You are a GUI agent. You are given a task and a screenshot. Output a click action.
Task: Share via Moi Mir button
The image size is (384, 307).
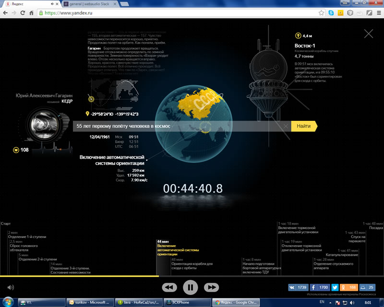coord(367,287)
